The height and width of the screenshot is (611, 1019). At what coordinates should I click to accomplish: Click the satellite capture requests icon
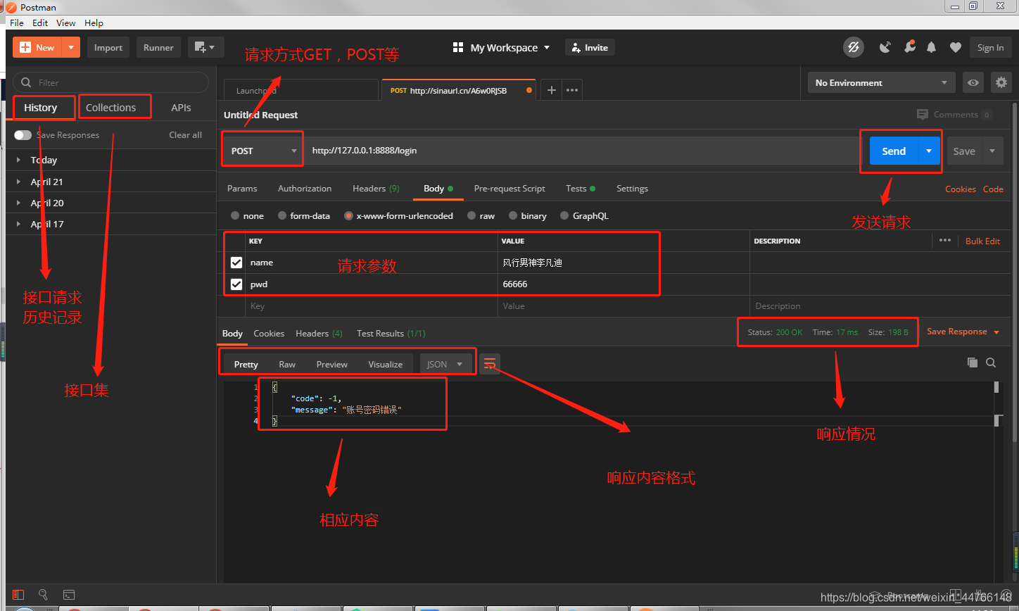click(x=885, y=47)
